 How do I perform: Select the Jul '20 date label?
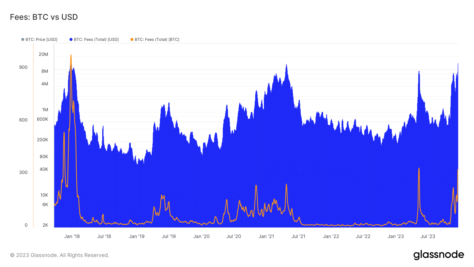pos(234,236)
